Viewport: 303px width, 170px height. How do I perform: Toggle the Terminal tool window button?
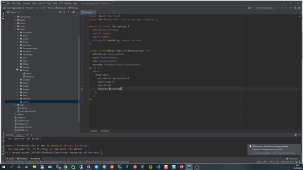(36, 159)
